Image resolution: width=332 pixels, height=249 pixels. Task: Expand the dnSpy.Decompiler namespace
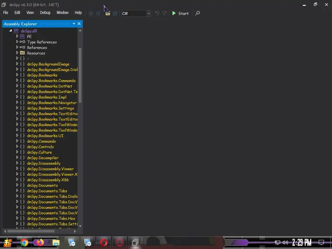pyautogui.click(x=17, y=157)
